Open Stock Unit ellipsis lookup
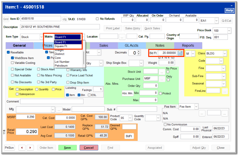The width and height of the screenshot is (239, 156). click(162, 72)
